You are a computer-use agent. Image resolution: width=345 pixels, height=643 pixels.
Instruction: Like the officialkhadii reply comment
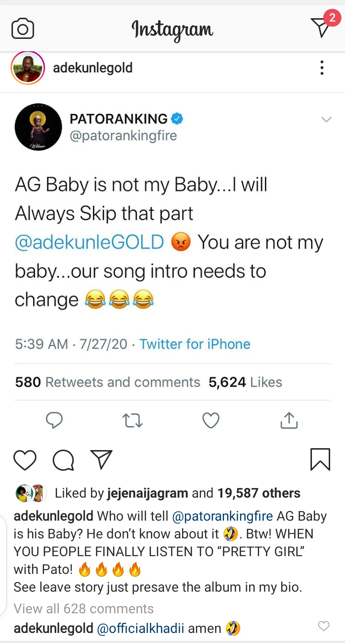[324, 626]
